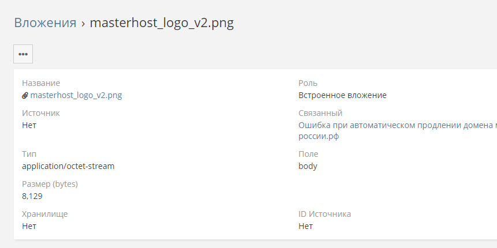Click the Нет value under Источник

point(29,125)
